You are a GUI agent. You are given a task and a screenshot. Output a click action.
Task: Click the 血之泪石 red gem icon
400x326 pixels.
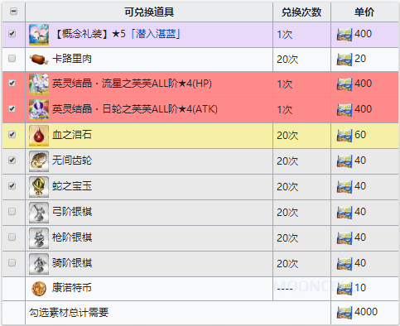(x=39, y=136)
